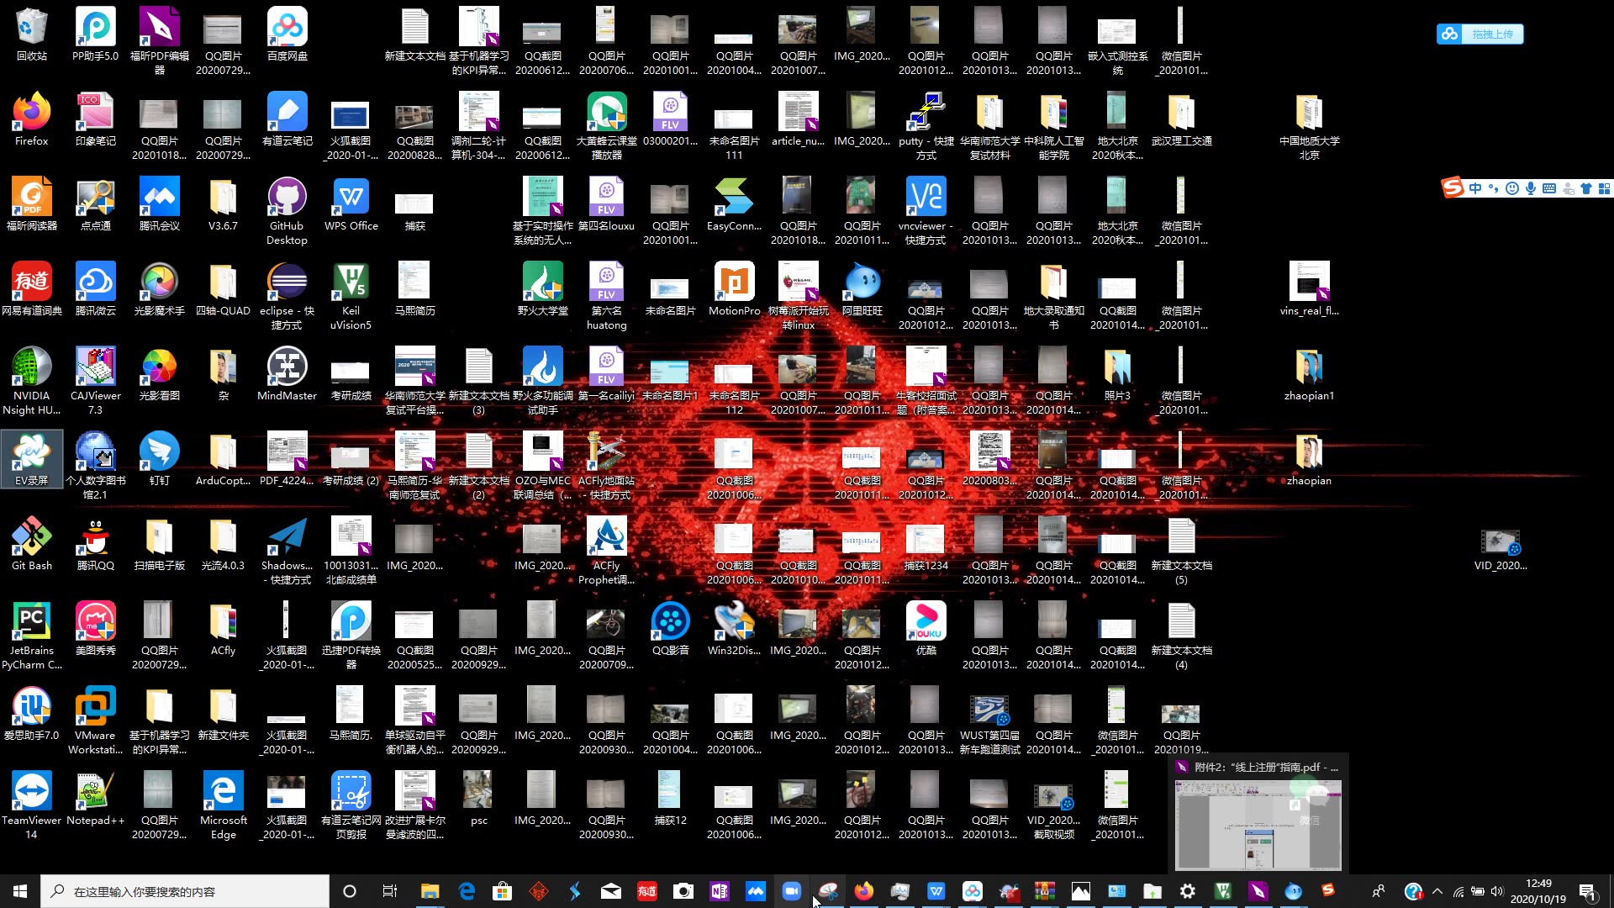Open File Explorer from the taskbar
The width and height of the screenshot is (1614, 908).
point(430,891)
